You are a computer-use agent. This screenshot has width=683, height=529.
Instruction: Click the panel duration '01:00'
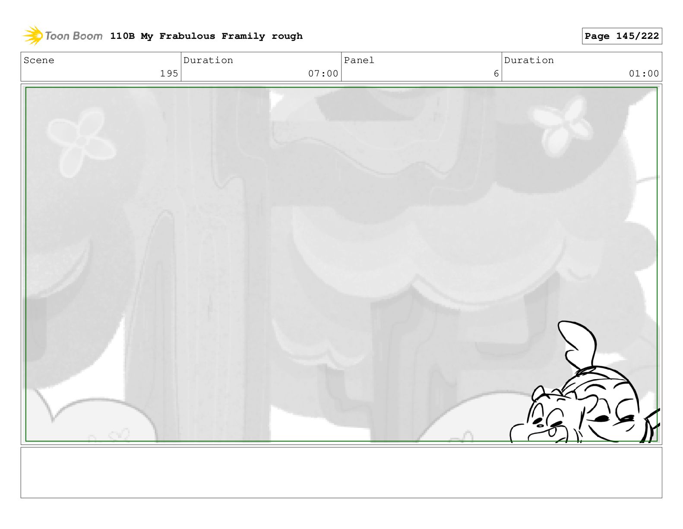click(644, 74)
